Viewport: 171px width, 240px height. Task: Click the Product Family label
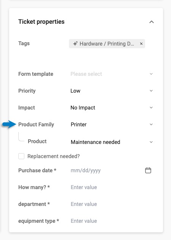click(x=36, y=124)
